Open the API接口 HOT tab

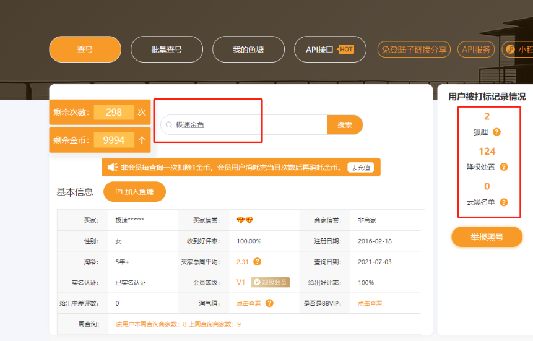click(x=330, y=50)
